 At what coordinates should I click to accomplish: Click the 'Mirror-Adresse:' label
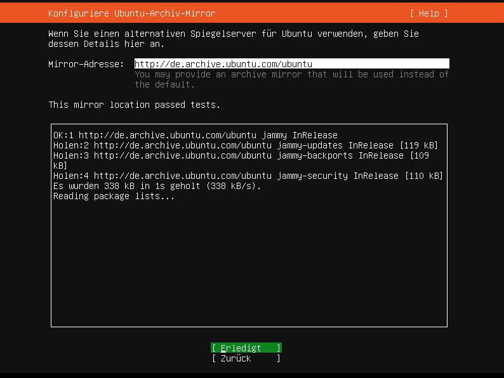click(86, 64)
